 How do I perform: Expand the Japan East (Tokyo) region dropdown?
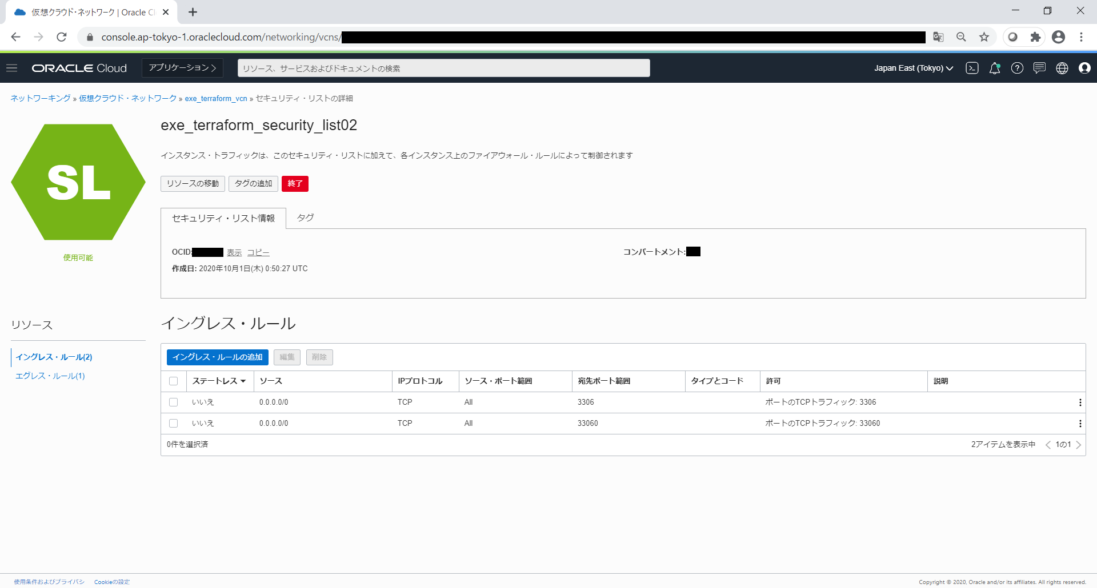click(914, 68)
